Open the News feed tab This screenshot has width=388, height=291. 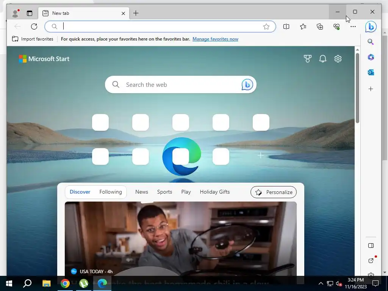tap(142, 192)
